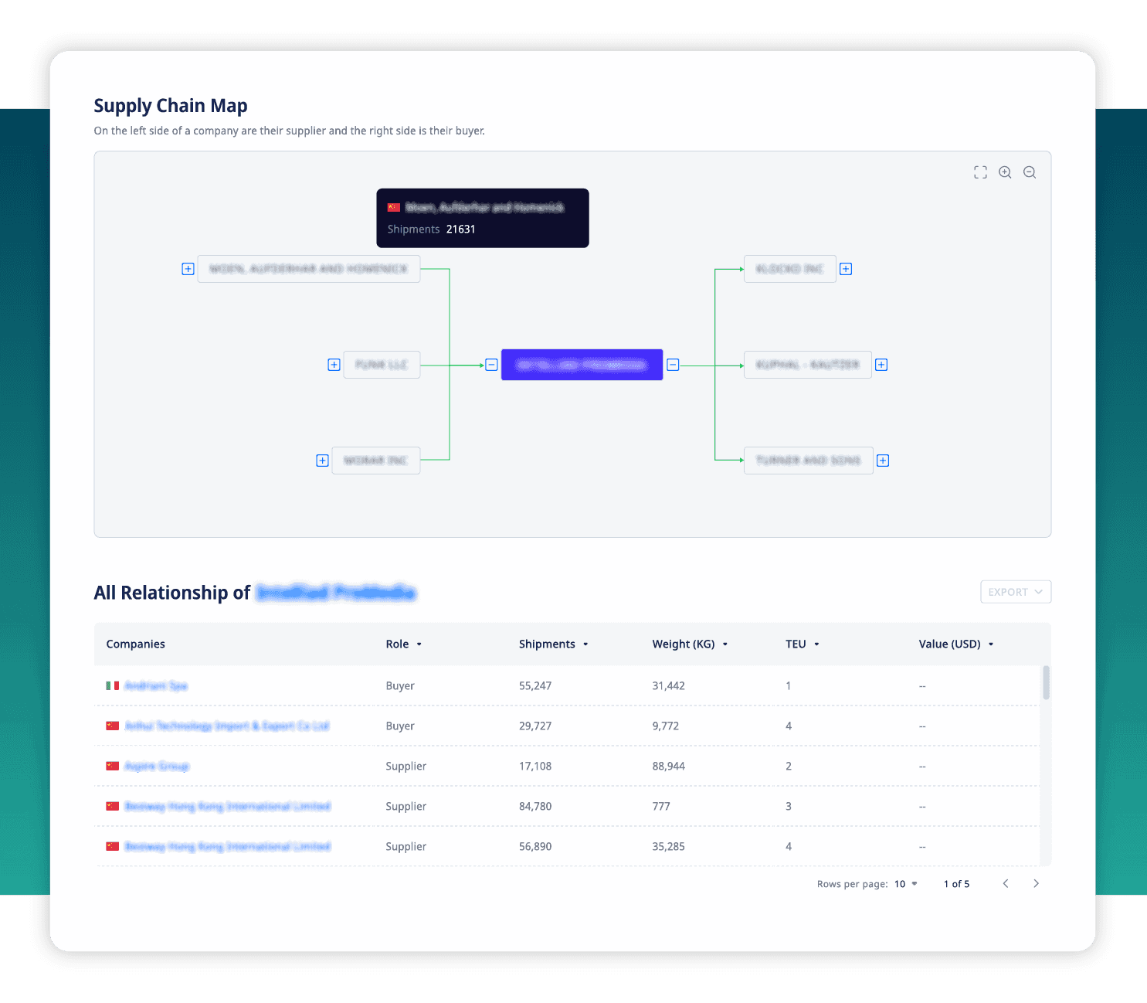Viewport: 1147px width, 1003px height.
Task: Select the WISNAR INC node box
Action: [375, 461]
